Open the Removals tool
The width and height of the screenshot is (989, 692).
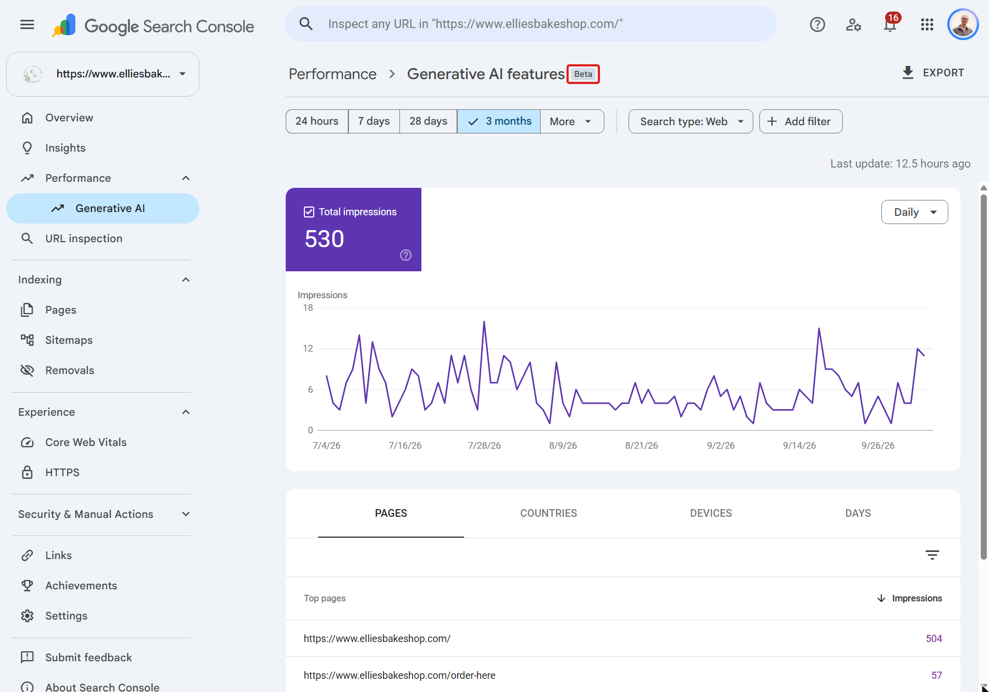(103, 370)
